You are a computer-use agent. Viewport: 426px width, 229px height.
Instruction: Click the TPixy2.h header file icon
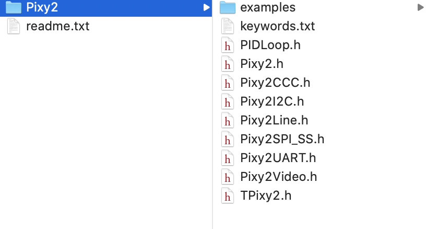click(227, 196)
